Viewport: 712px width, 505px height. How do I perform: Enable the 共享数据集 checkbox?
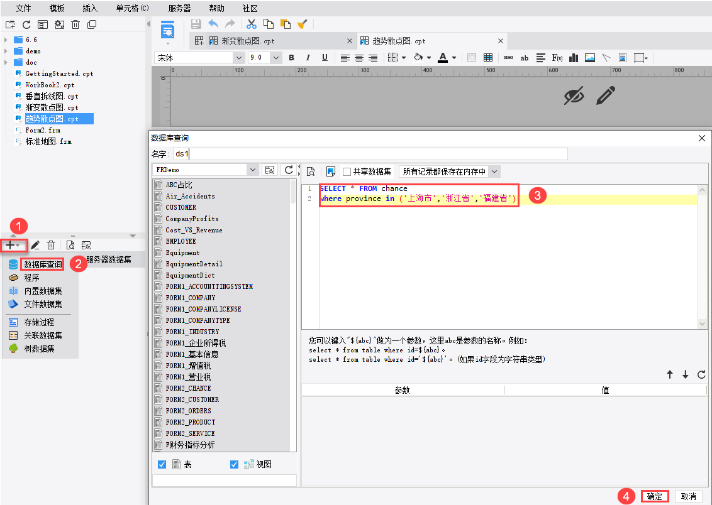pos(347,171)
